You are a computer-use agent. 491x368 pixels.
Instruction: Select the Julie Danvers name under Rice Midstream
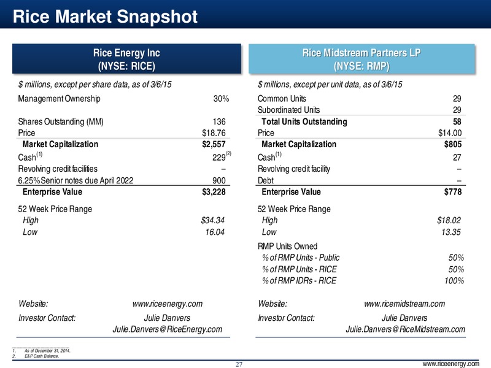404,318
